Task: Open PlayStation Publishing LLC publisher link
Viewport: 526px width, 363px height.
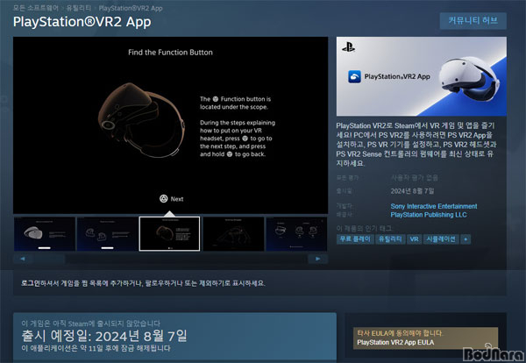Action: tap(429, 215)
